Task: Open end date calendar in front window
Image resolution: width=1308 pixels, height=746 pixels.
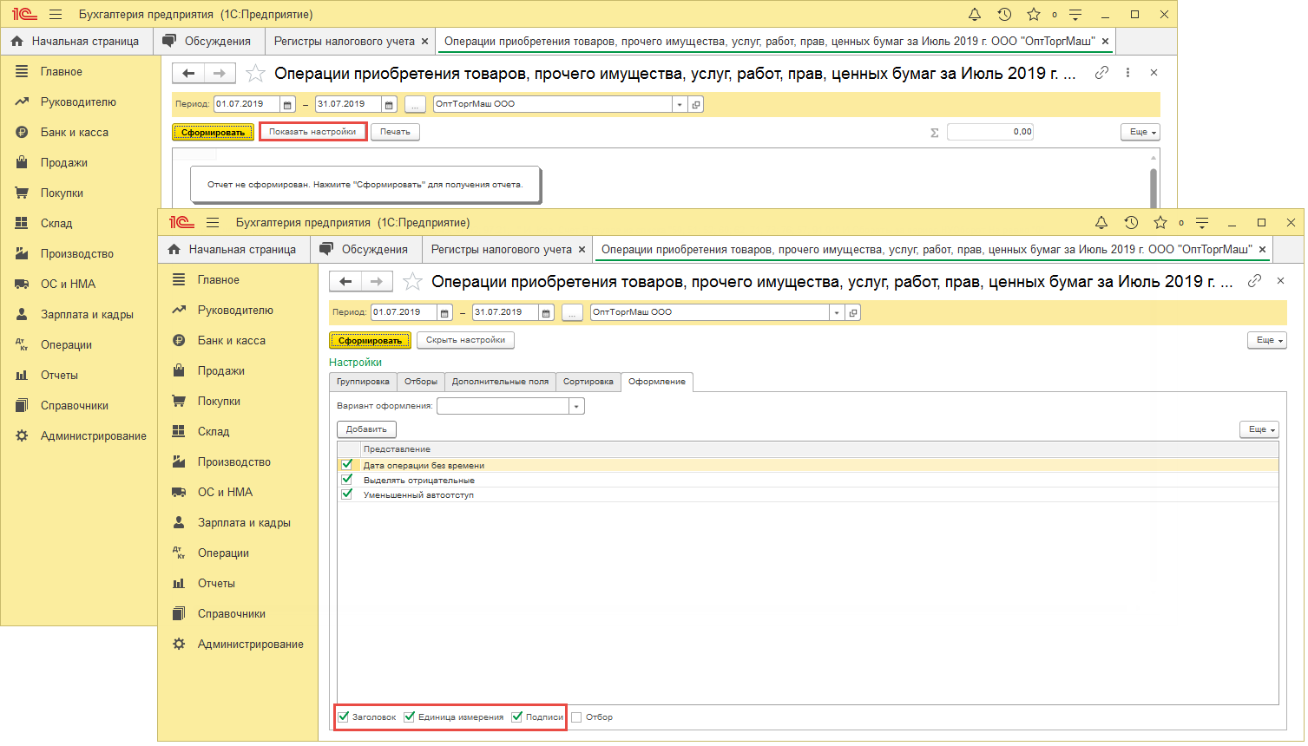Action: tap(546, 312)
